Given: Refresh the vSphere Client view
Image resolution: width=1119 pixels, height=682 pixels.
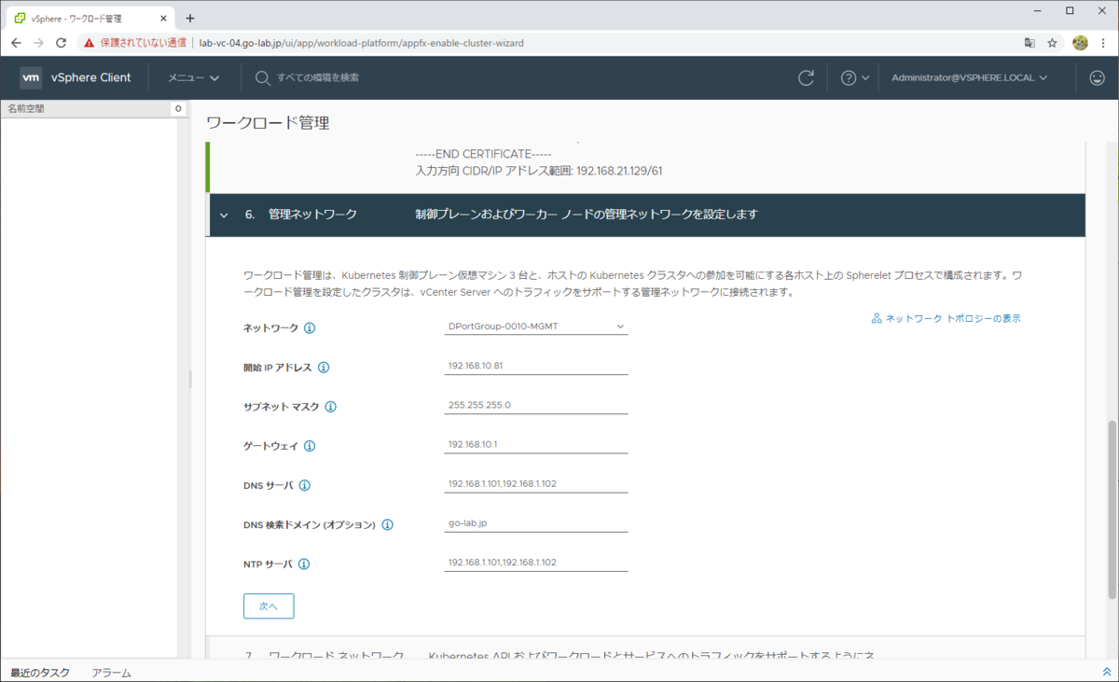Looking at the screenshot, I should (x=807, y=78).
